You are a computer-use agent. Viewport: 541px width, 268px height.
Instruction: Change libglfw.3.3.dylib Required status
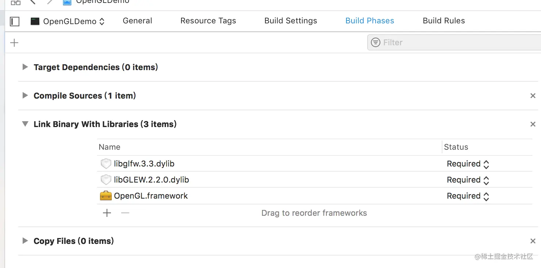coord(468,164)
